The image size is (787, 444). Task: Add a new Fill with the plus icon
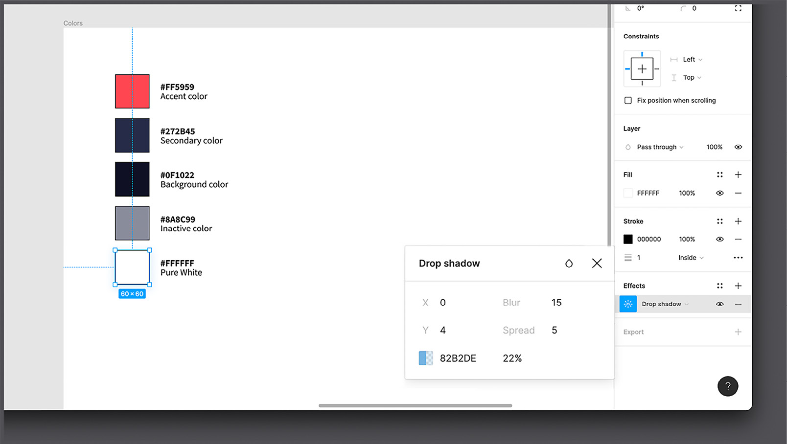tap(739, 175)
